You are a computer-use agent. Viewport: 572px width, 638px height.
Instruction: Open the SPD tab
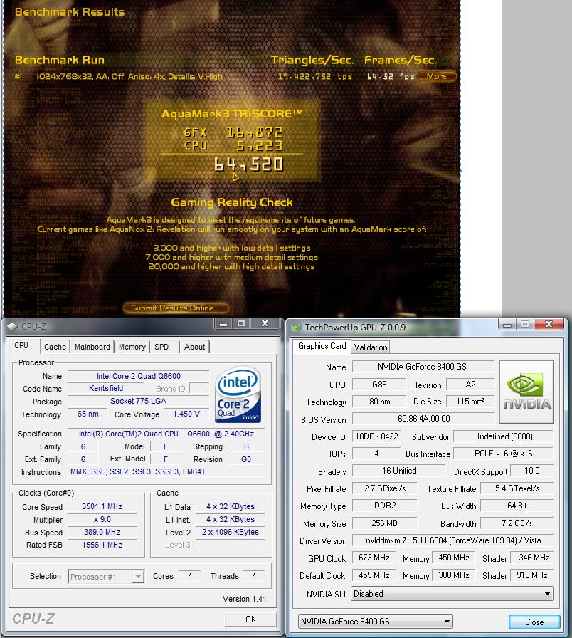tap(161, 347)
